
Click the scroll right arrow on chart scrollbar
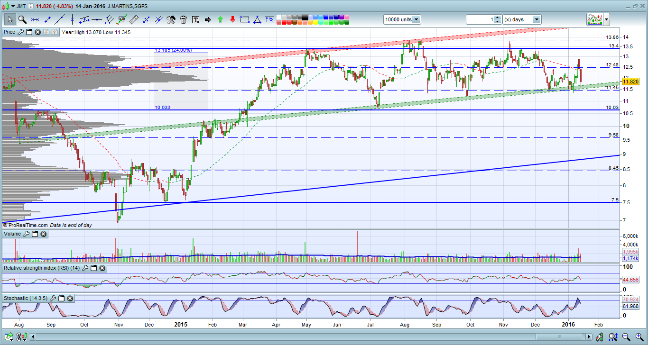click(589, 337)
